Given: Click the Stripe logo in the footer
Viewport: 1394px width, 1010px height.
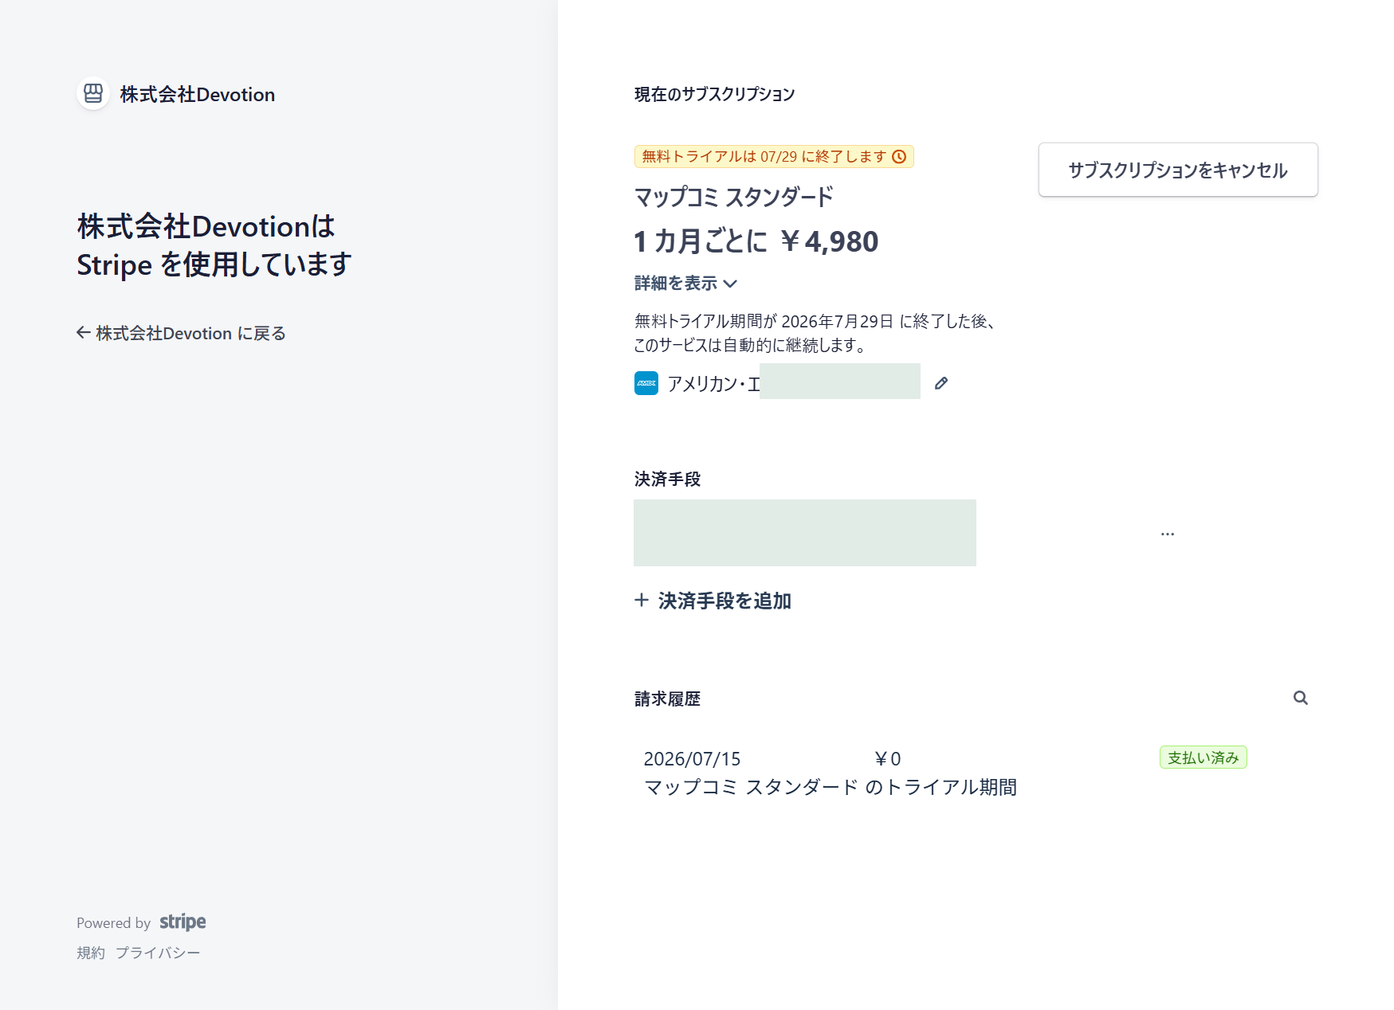Looking at the screenshot, I should tap(183, 922).
